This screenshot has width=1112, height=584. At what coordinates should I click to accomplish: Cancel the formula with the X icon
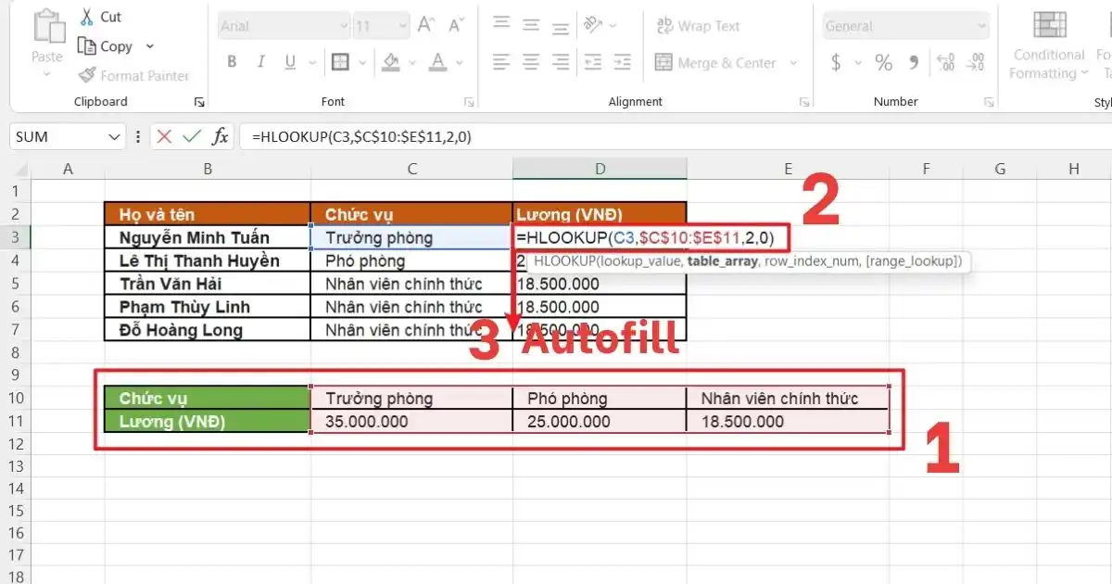(164, 136)
